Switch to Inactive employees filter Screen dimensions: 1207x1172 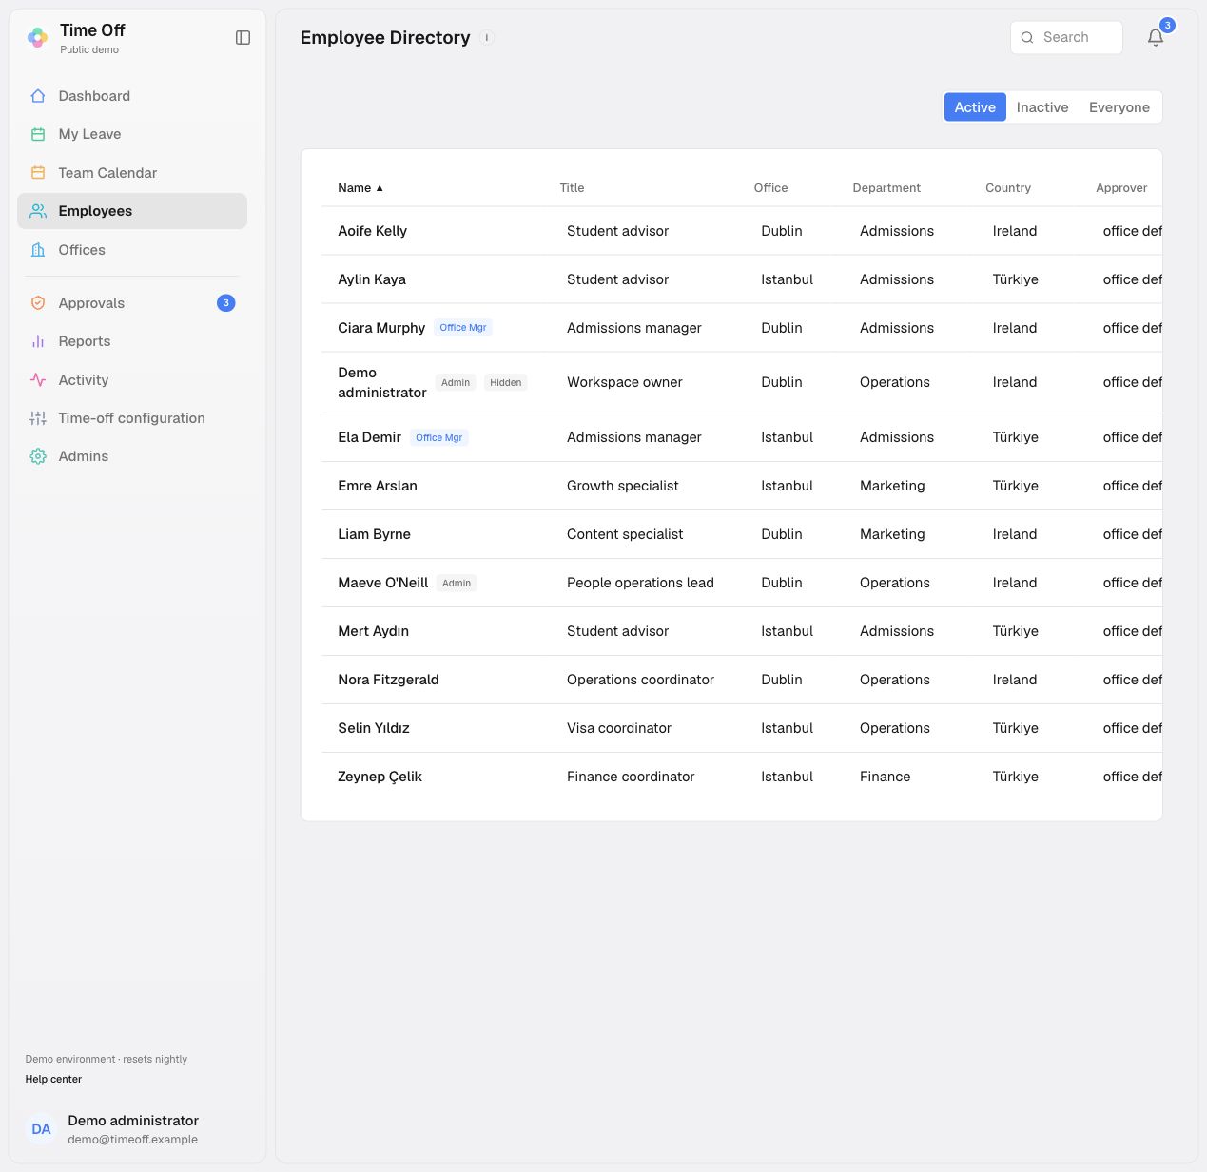tap(1042, 107)
